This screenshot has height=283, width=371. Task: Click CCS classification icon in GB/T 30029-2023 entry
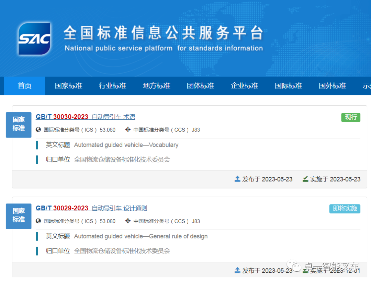[128, 221]
